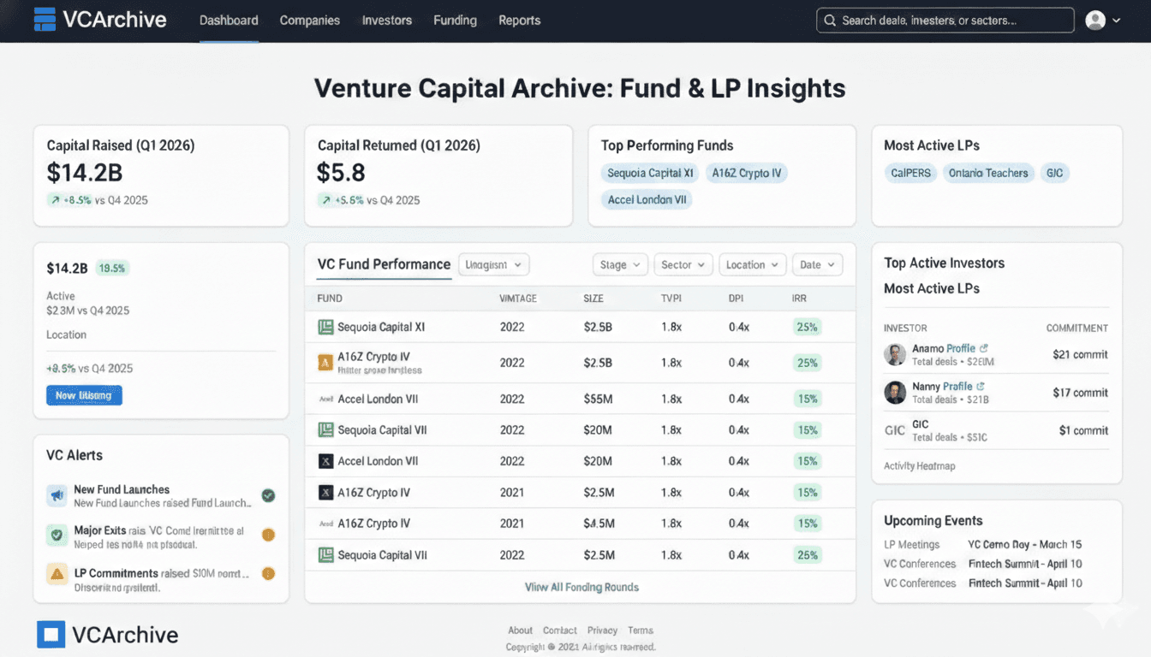This screenshot has height=657, width=1151.
Task: Click the orange status dot on Major Exits
Action: pos(268,535)
